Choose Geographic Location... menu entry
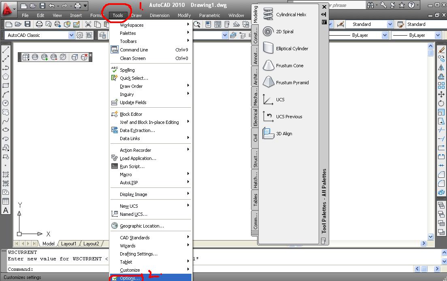The width and height of the screenshot is (447, 281). [x=151, y=226]
